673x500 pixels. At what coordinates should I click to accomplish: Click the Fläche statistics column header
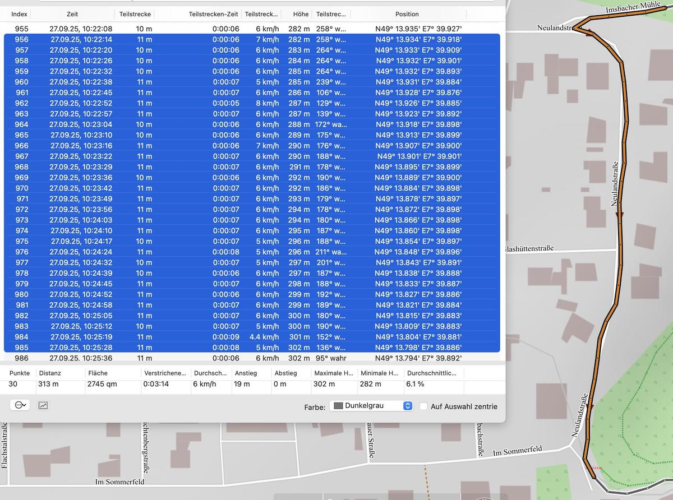pos(98,373)
